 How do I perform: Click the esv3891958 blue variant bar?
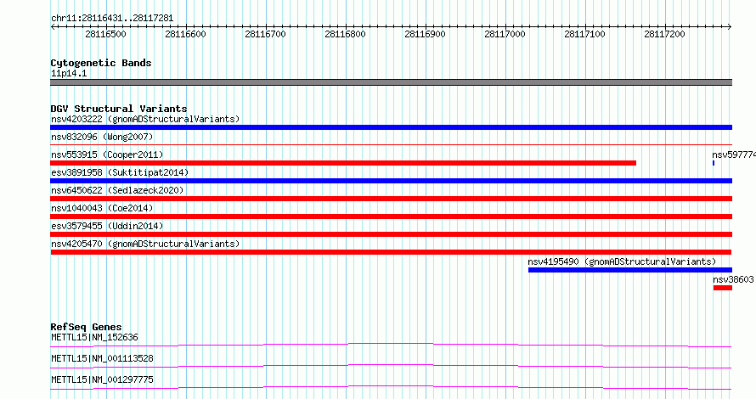[391, 181]
